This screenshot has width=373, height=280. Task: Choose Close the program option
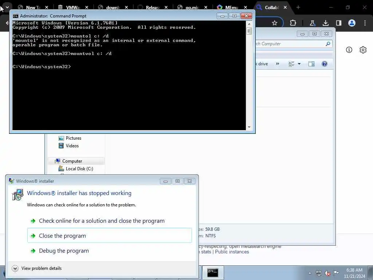[110, 236]
